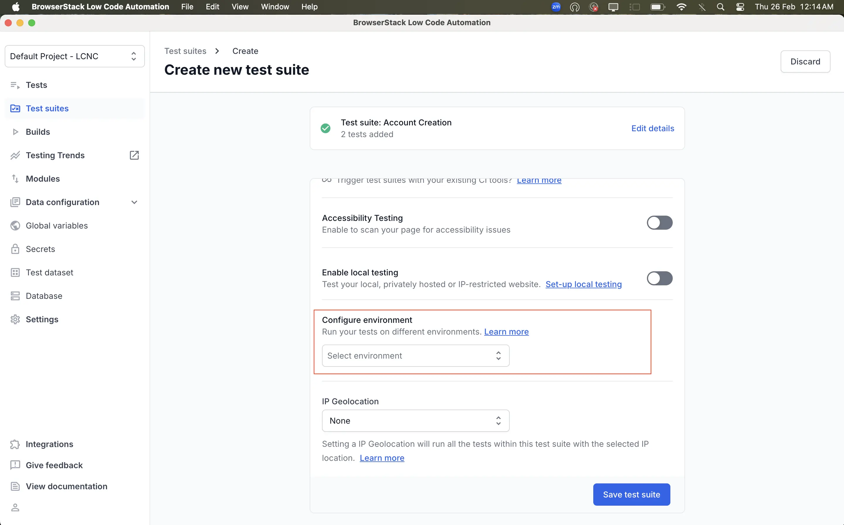Click the Settings gear icon
Viewport: 844px width, 525px height.
[x=15, y=319]
